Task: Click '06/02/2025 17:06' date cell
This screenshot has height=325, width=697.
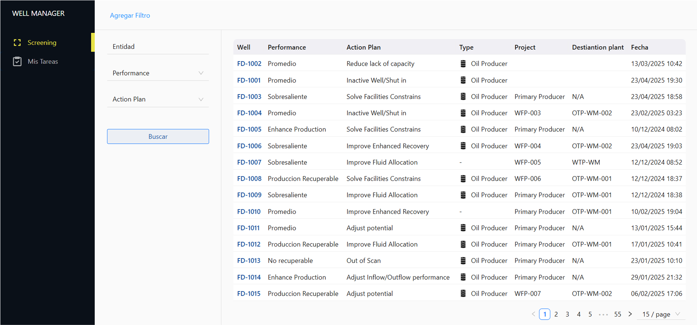Action: tap(656, 293)
